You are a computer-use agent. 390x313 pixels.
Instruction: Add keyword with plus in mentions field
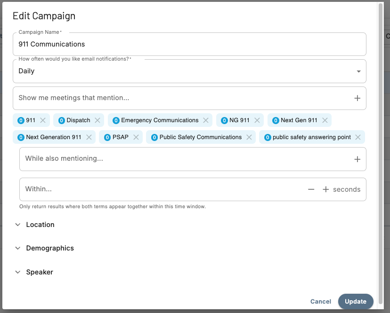tap(357, 98)
